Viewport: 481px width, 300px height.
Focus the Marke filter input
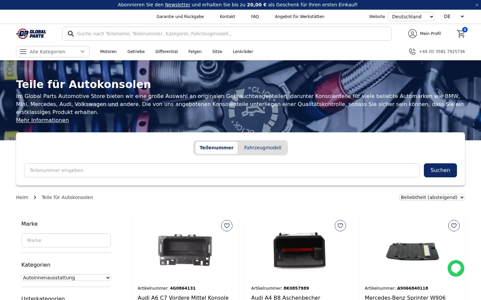point(66,240)
